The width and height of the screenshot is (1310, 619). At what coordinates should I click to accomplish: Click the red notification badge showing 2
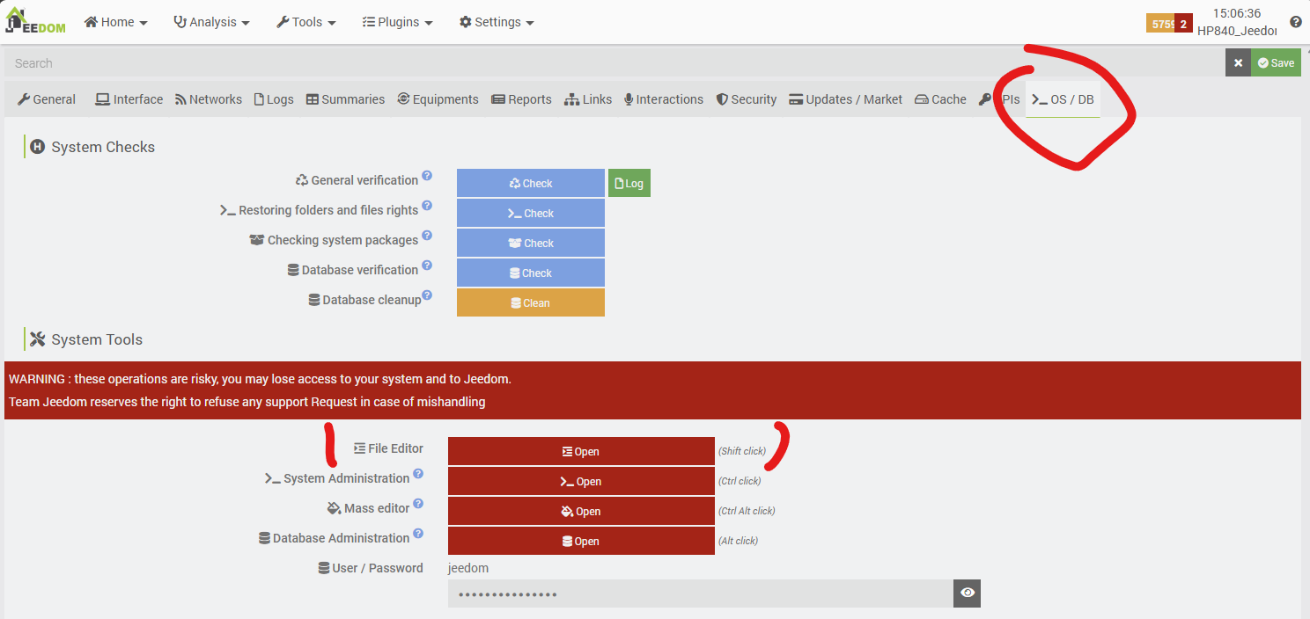point(1184,24)
